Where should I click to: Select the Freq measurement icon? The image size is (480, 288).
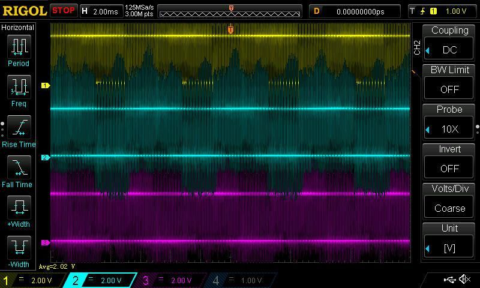19,87
